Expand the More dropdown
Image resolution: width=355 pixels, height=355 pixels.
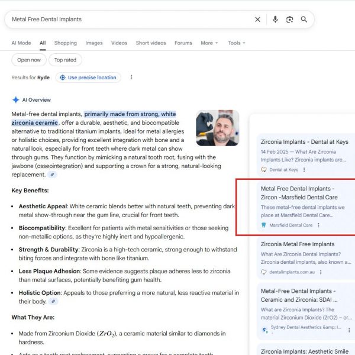(x=209, y=43)
